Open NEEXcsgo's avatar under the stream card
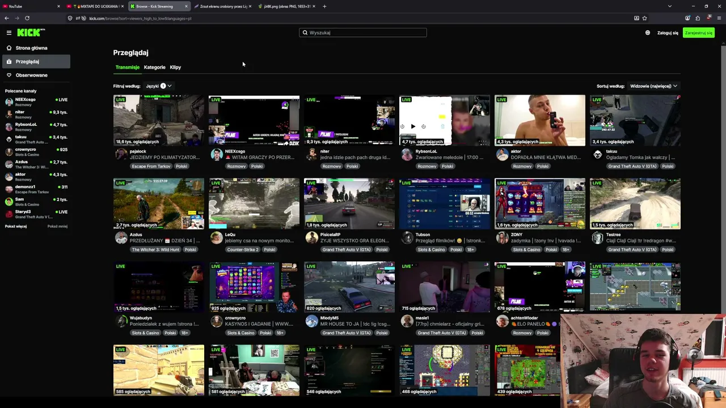This screenshot has height=408, width=726. 217,155
